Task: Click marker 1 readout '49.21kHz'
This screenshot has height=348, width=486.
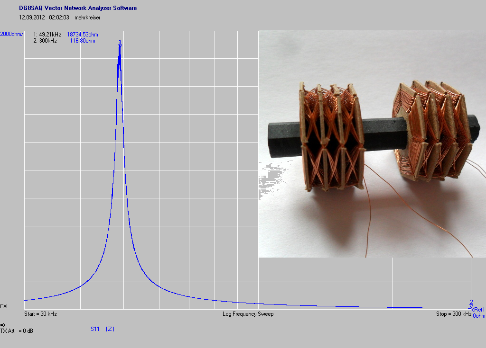Action: (x=50, y=35)
